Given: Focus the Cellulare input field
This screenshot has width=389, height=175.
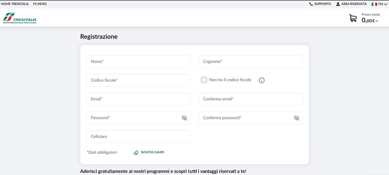Looking at the screenshot, I should coord(139,137).
